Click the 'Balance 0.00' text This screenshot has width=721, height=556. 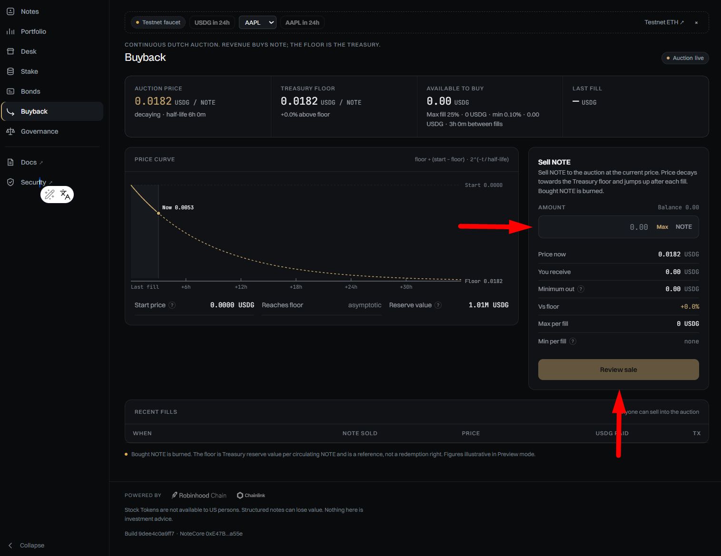[x=678, y=207]
